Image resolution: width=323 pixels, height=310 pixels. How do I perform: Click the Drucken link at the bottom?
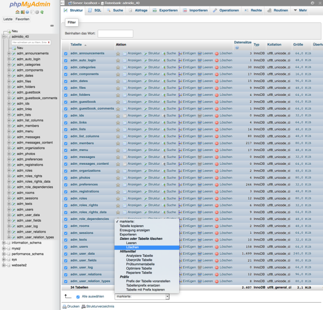point(73,306)
